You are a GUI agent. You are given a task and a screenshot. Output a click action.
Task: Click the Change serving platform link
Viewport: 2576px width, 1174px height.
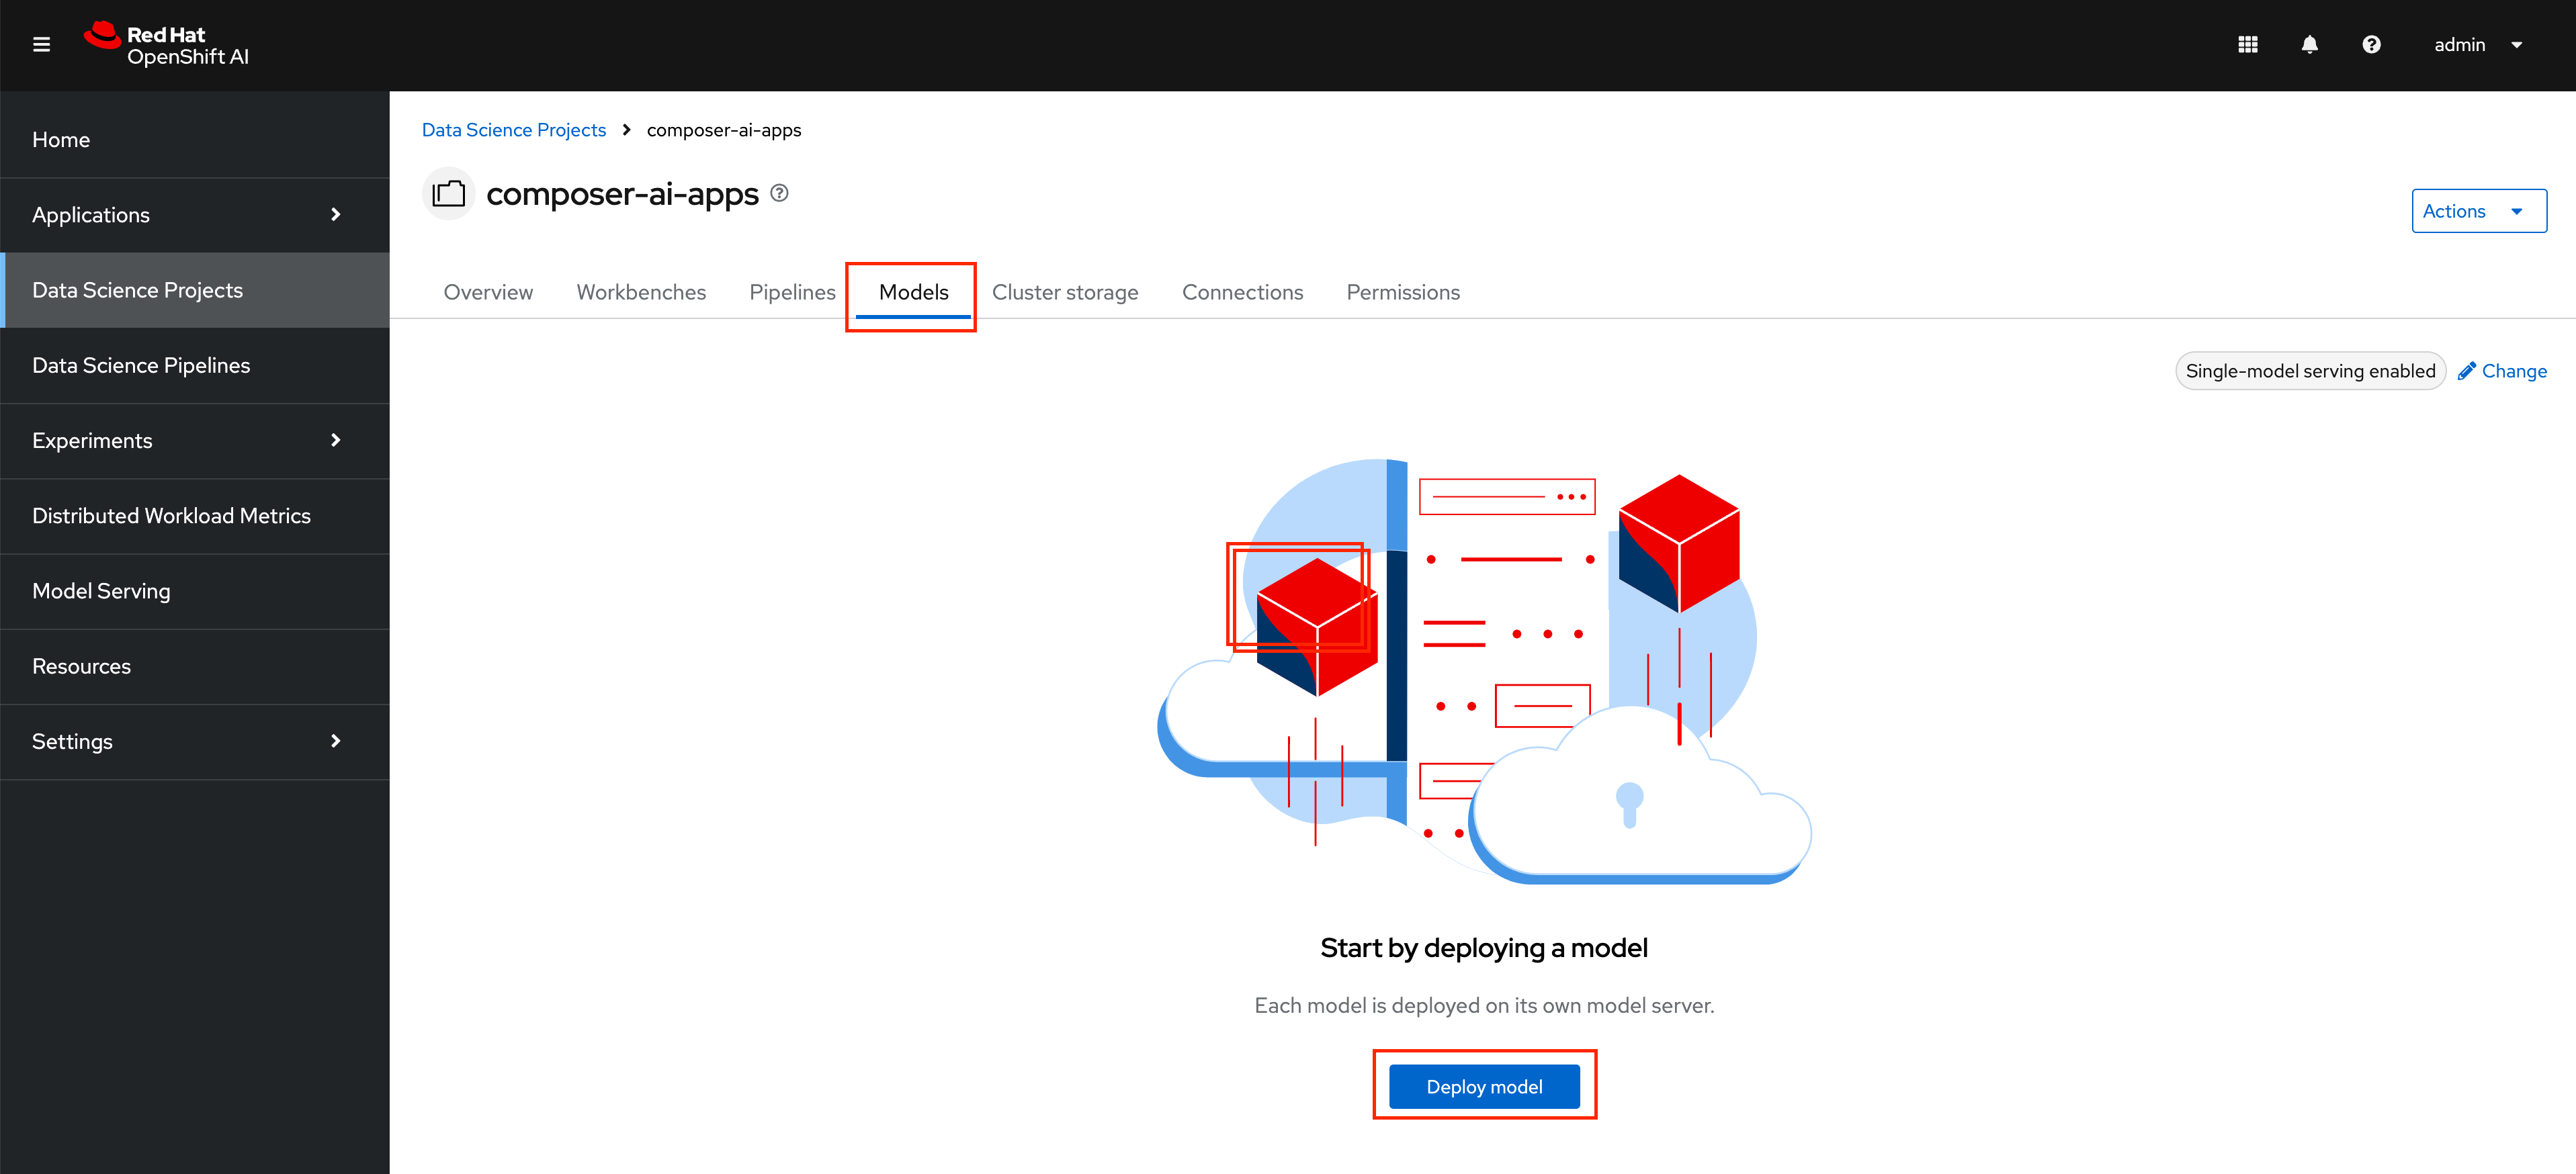pos(2502,371)
